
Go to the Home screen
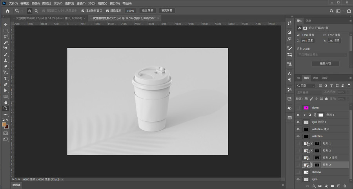[8, 11]
